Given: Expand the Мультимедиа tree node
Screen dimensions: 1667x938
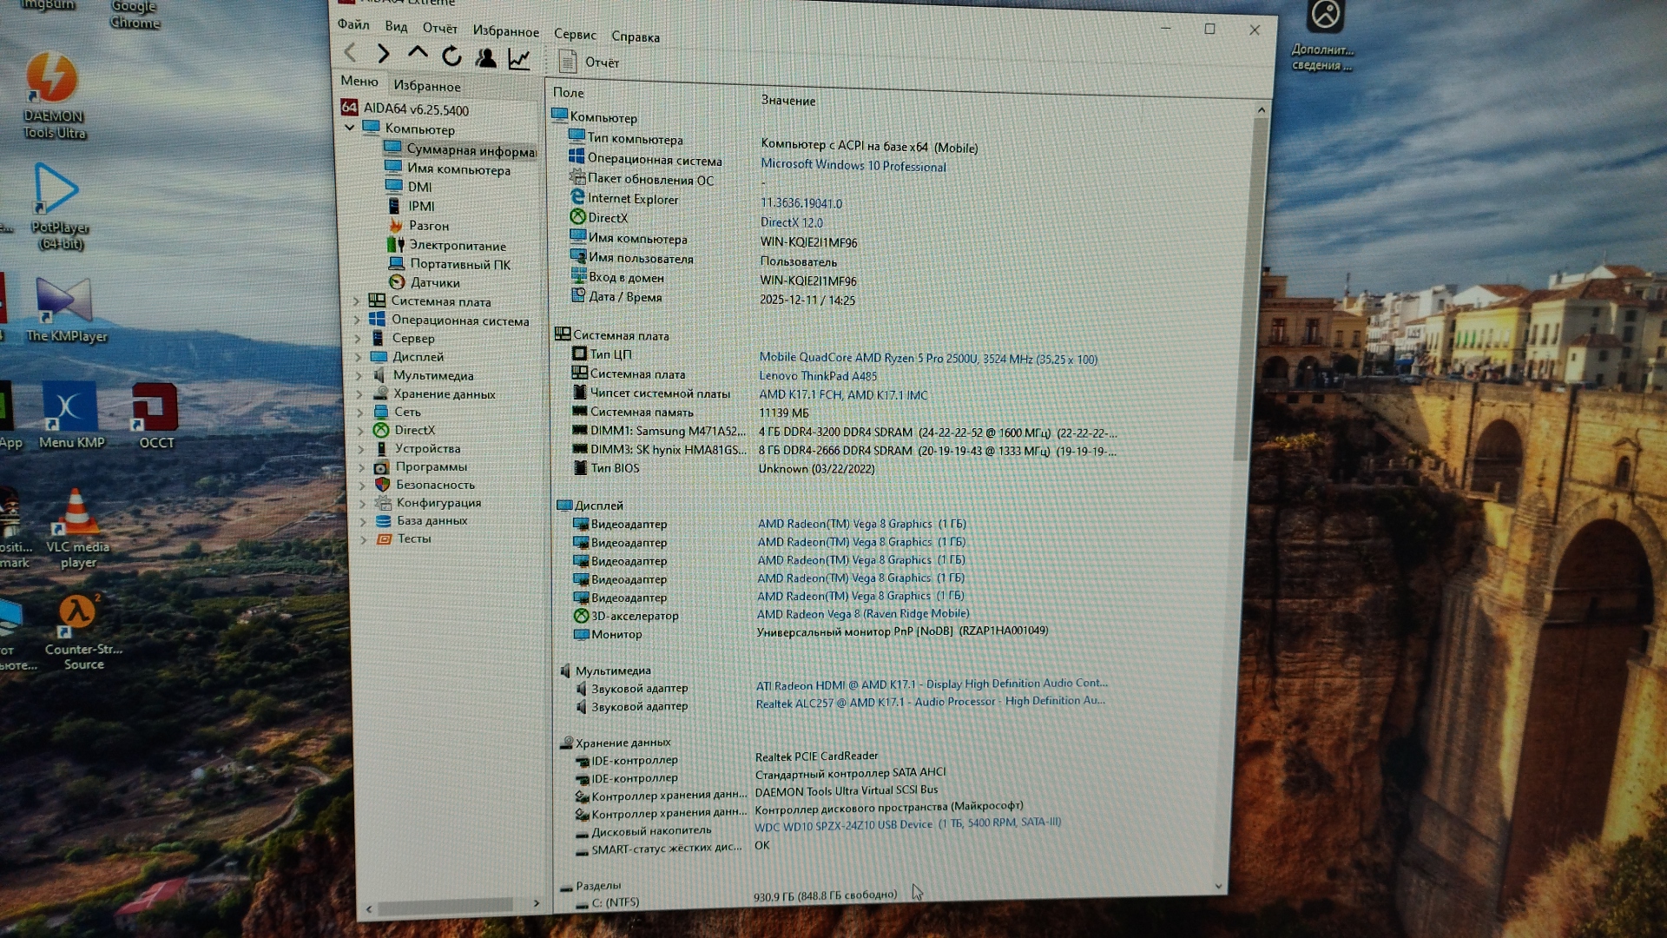Looking at the screenshot, I should tap(359, 375).
